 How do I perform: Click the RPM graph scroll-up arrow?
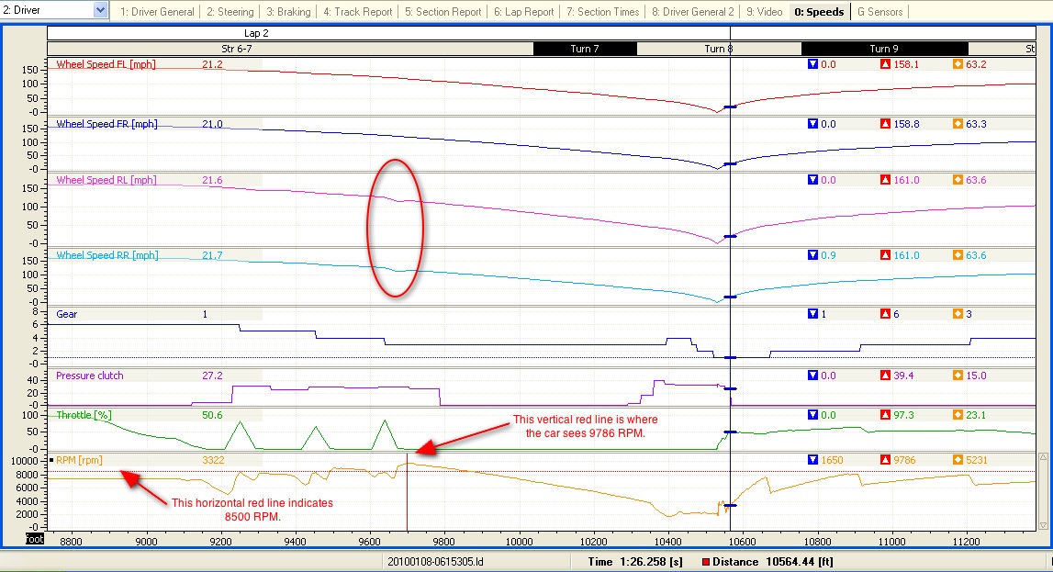[1043, 457]
